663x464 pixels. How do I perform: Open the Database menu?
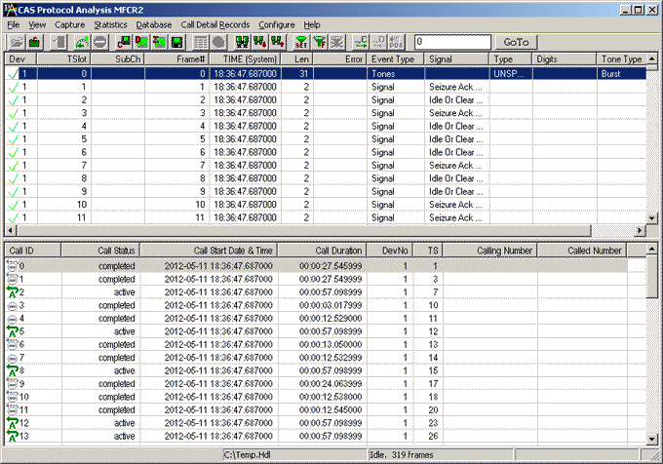click(153, 24)
